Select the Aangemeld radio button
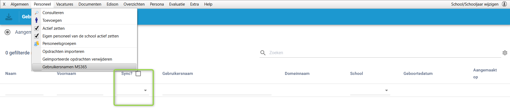 click(x=8, y=32)
